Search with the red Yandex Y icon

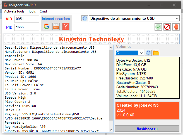(66, 26)
